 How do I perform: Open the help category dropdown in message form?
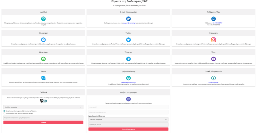click(x=128, y=120)
